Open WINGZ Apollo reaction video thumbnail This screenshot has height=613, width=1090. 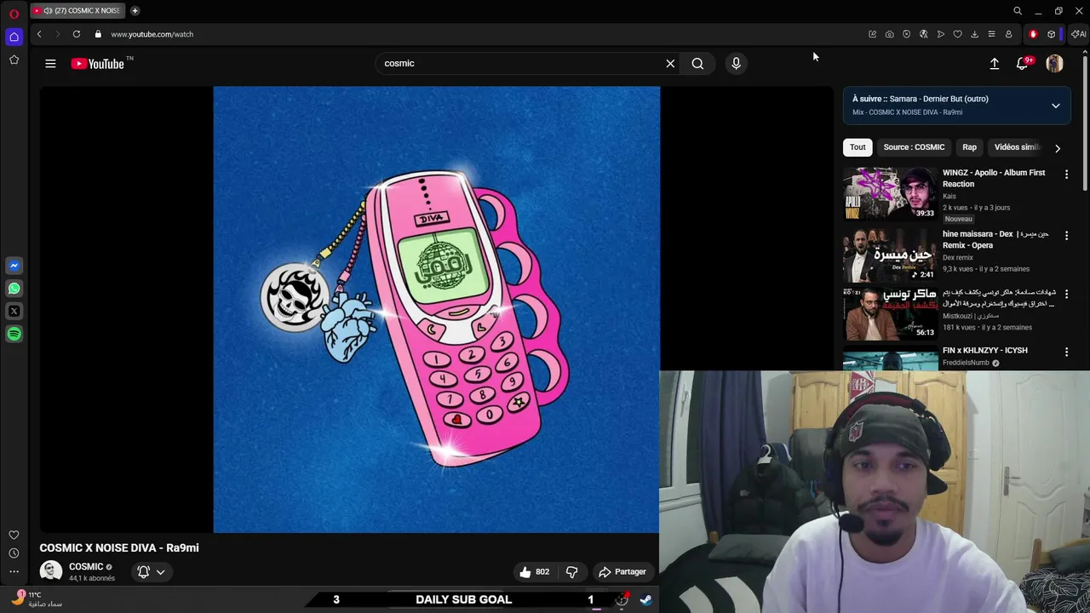pos(890,193)
